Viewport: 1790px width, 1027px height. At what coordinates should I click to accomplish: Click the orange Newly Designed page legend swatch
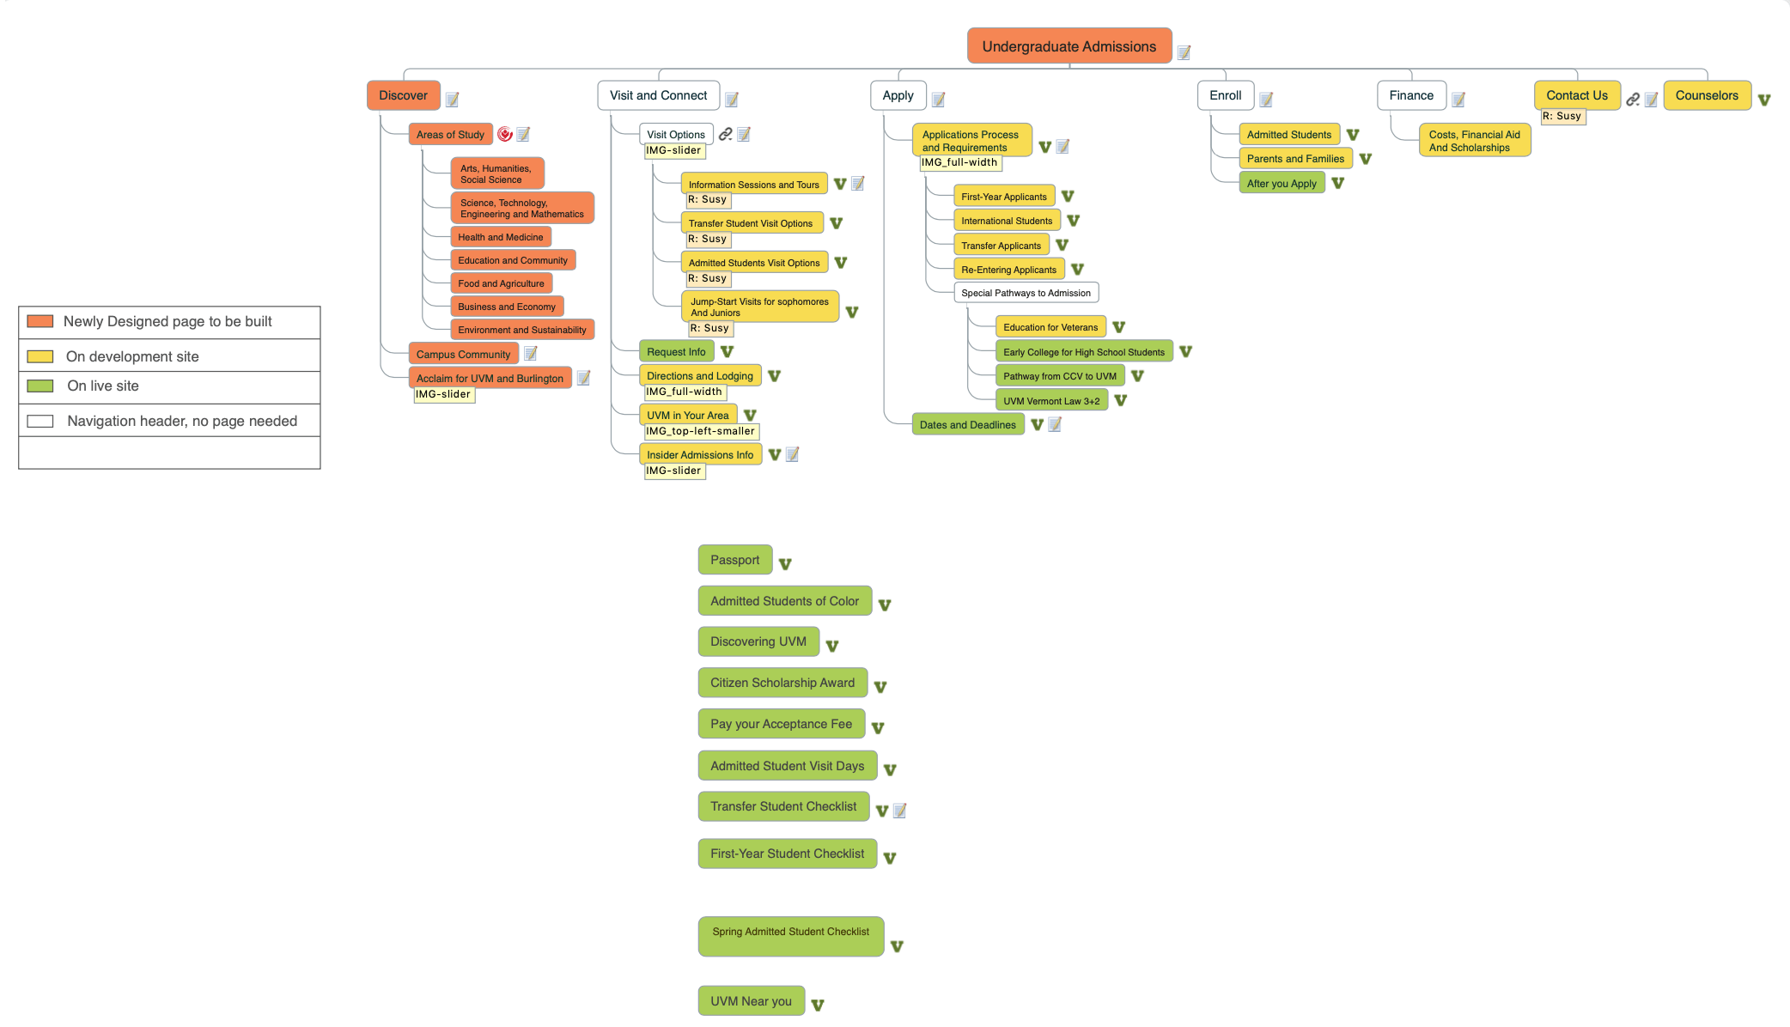pos(40,321)
